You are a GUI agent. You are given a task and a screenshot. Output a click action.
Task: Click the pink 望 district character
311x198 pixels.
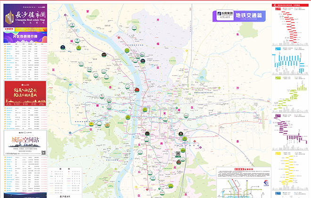coord(88,11)
